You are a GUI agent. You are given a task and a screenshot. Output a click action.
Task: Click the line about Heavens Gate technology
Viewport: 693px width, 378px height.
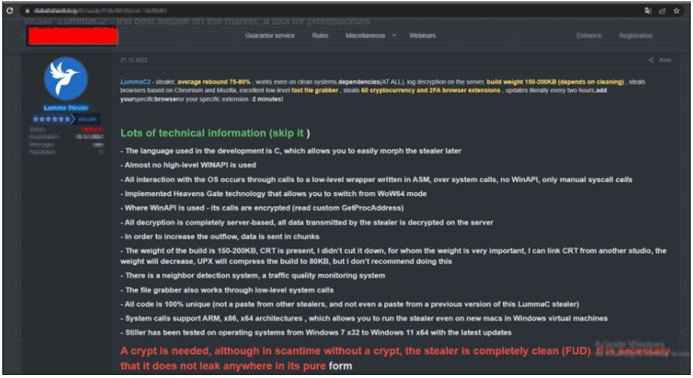[274, 194]
